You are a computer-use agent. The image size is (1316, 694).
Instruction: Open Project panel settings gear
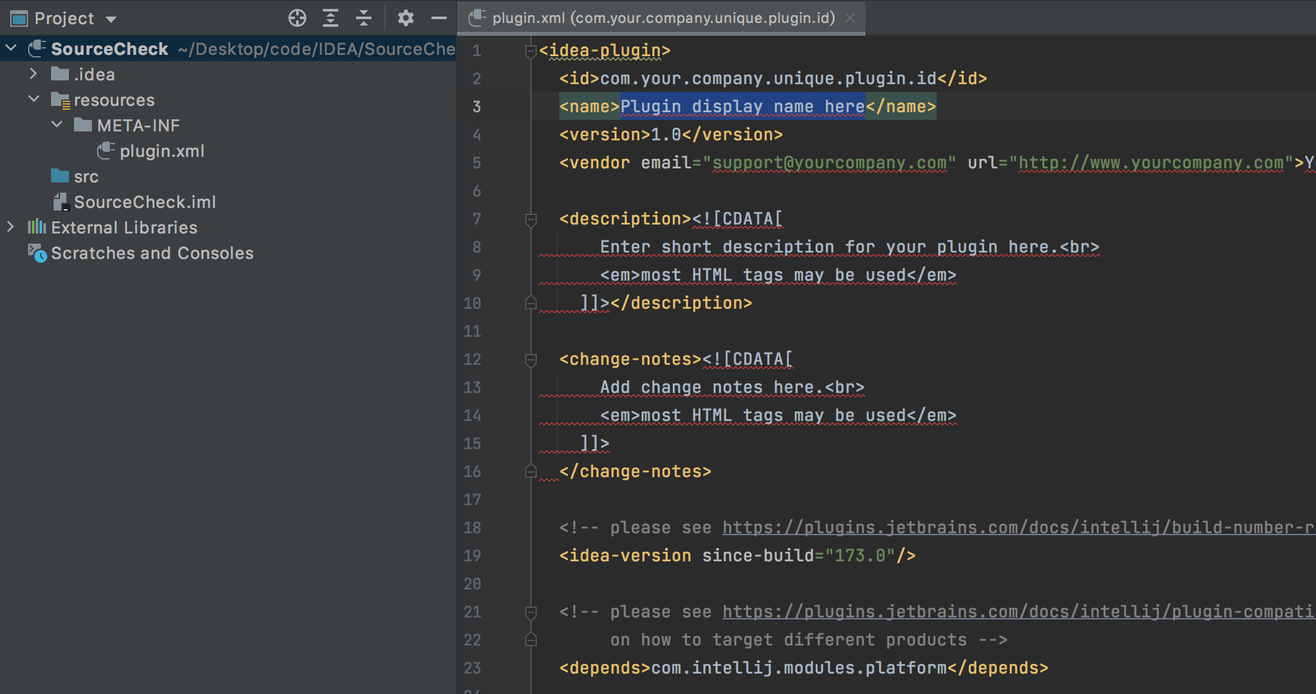pos(405,18)
